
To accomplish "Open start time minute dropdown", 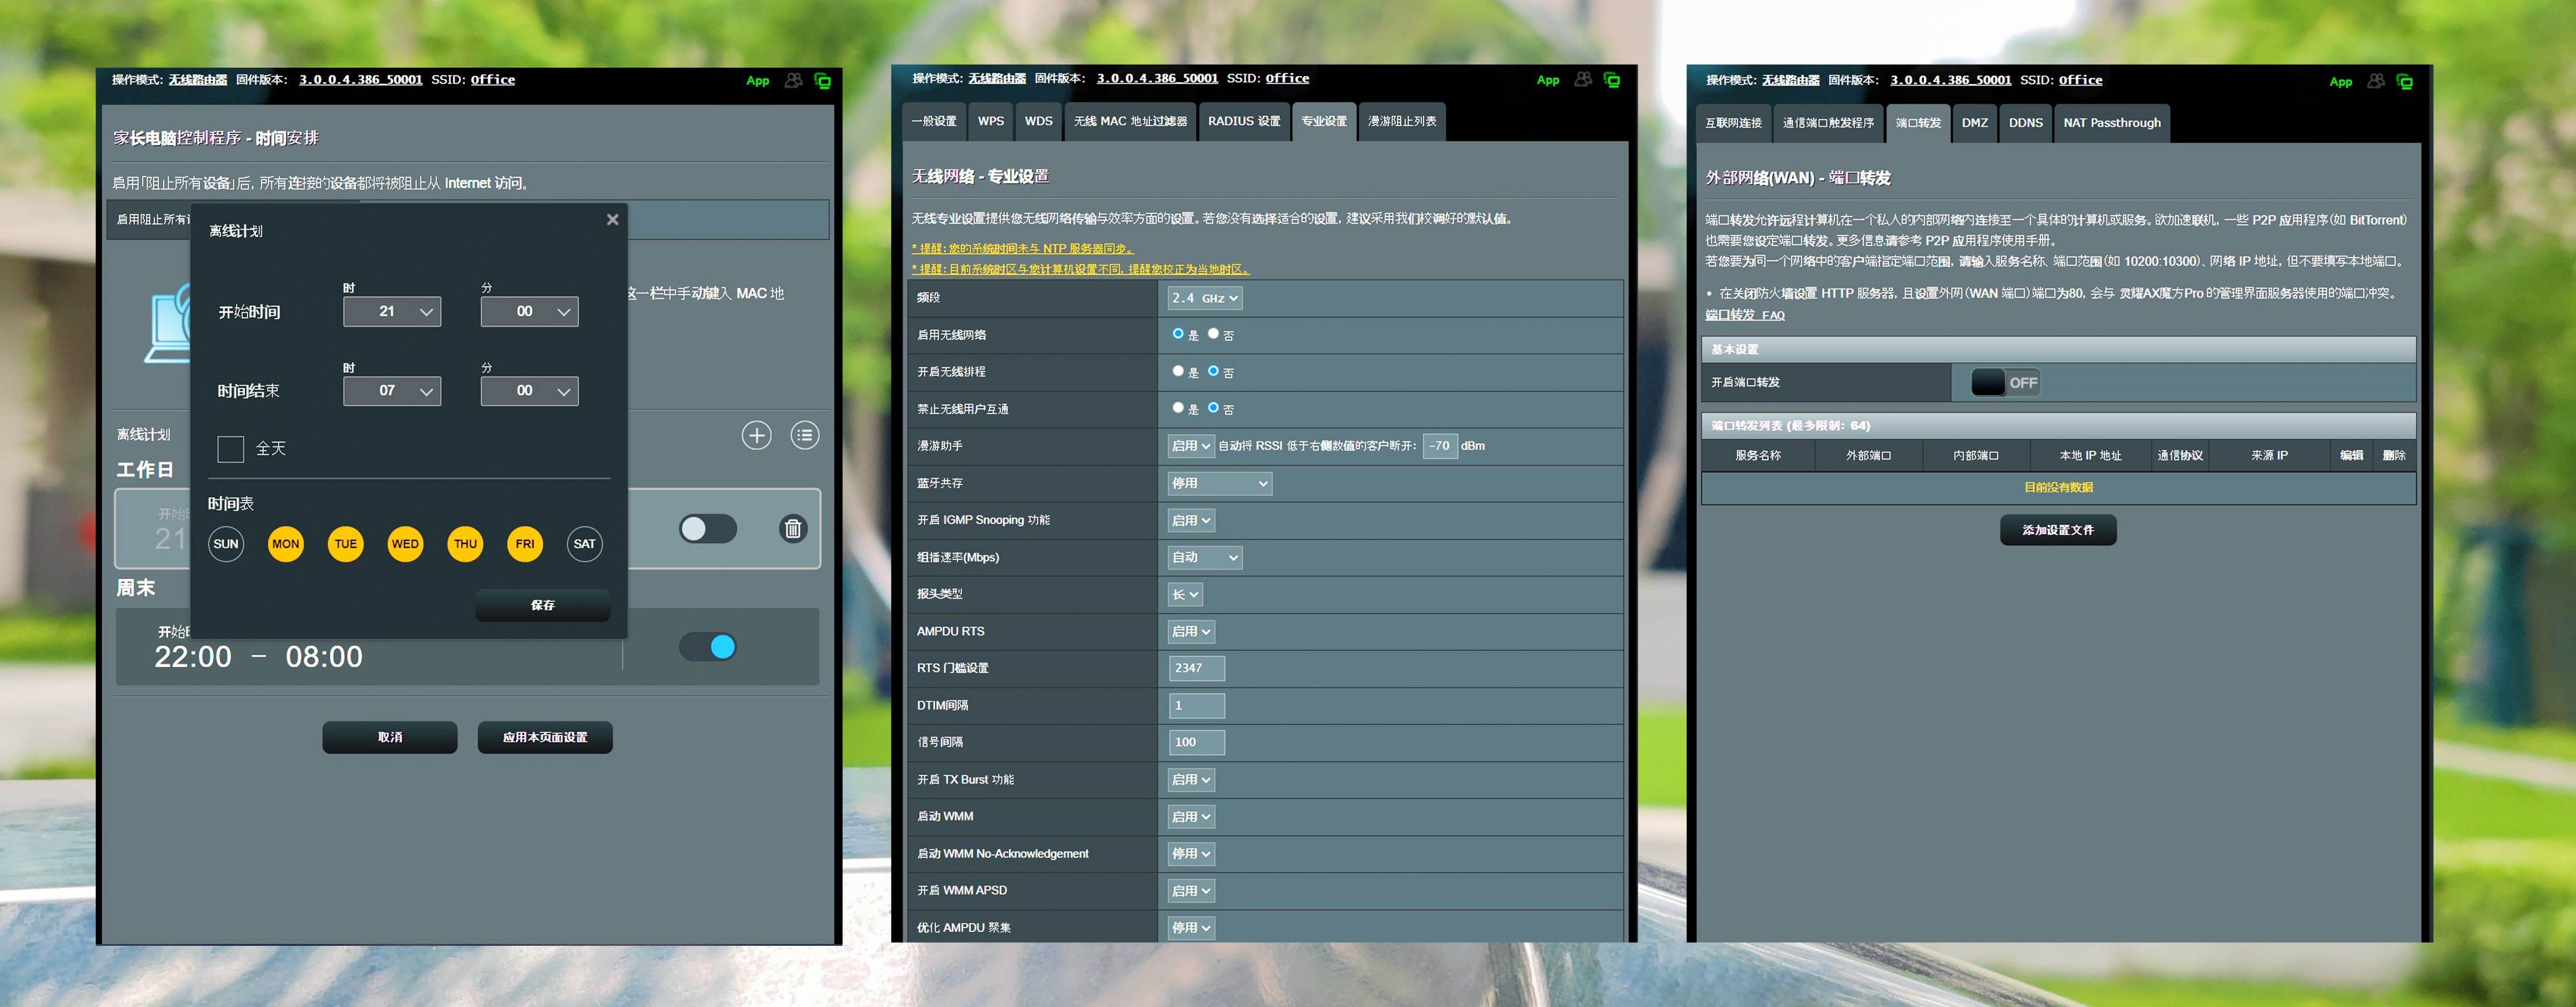I will [530, 312].
